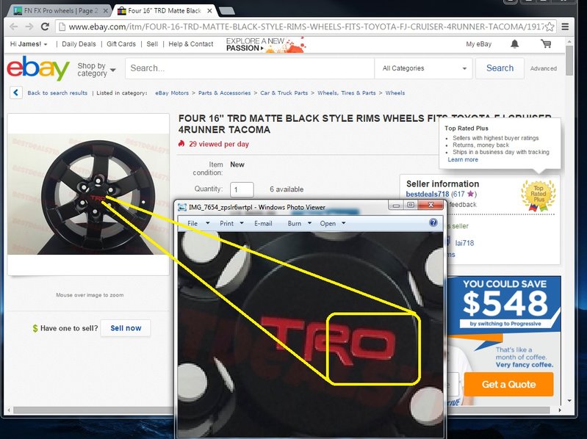Screen dimensions: 587x439
Task: Go back using Chrome's back arrow
Action: point(14,26)
